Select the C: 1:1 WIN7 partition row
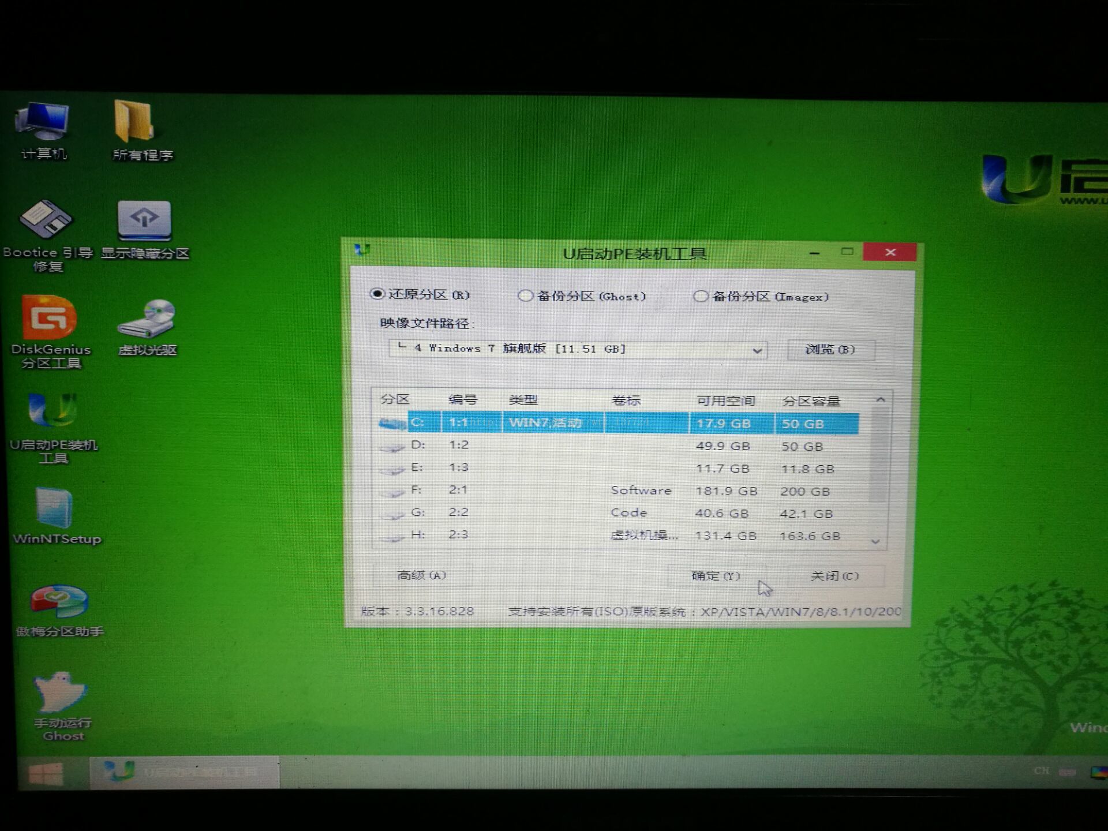 [617, 423]
